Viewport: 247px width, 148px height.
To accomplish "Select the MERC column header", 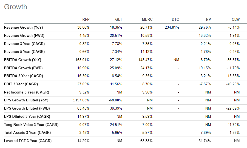I will coord(147,19).
